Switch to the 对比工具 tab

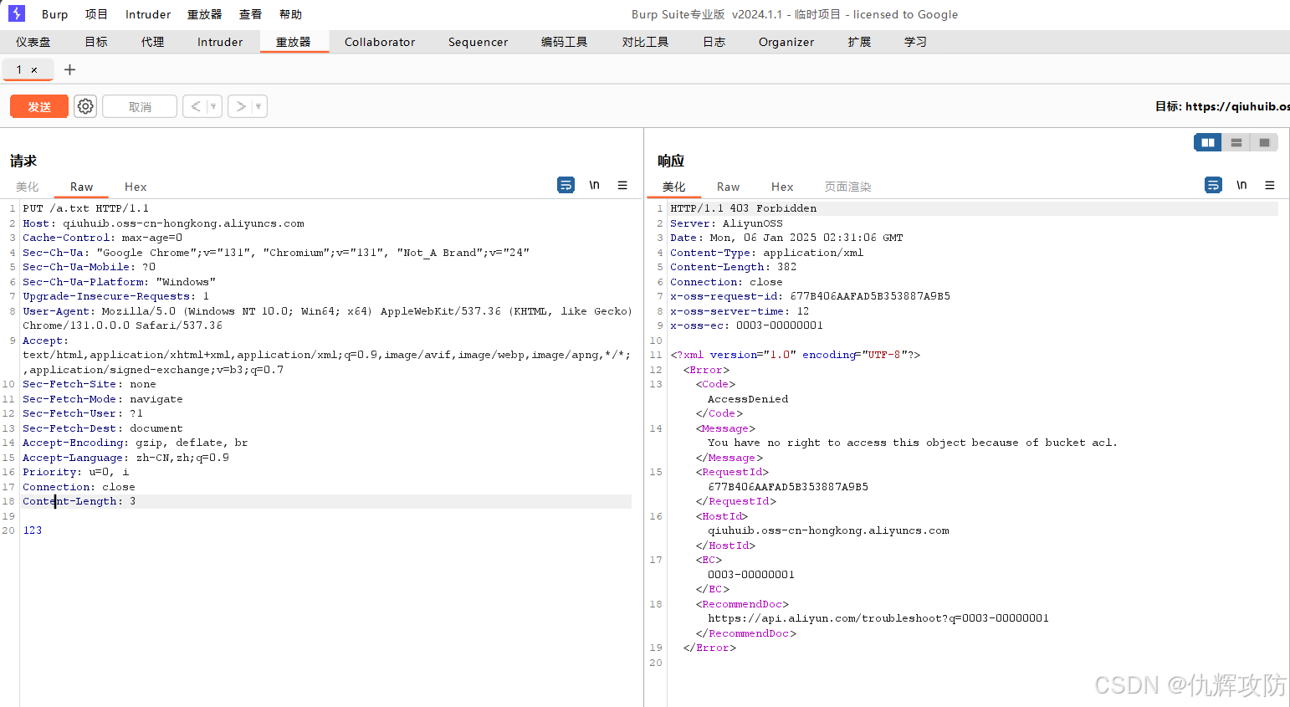point(646,42)
